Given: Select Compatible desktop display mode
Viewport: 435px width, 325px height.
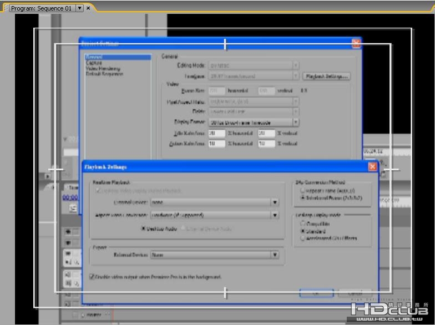Looking at the screenshot, I should [x=303, y=223].
